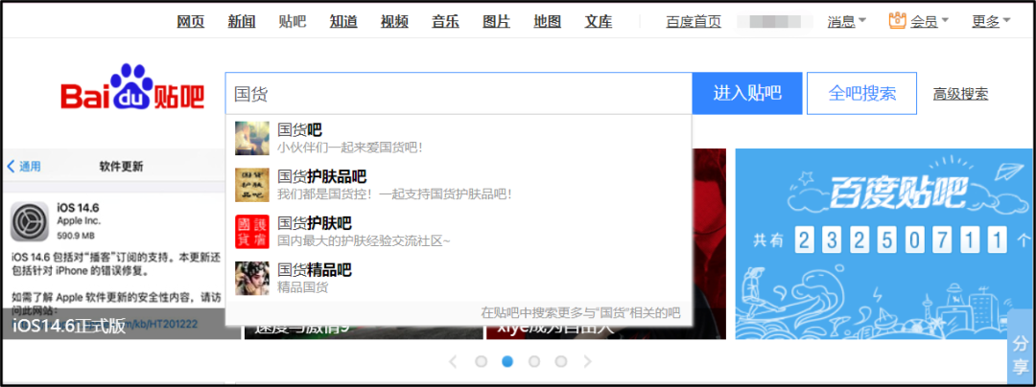Select the fourth carousel dot
This screenshot has width=1036, height=387.
(x=561, y=361)
